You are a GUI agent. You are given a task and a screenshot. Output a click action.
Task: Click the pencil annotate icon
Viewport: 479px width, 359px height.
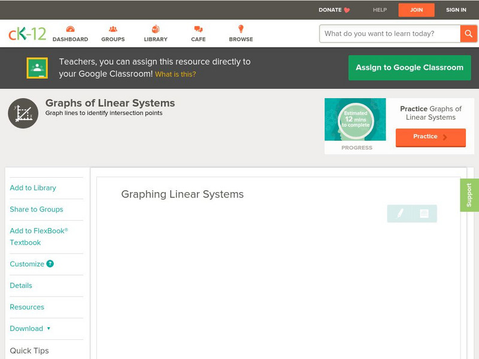pos(400,214)
